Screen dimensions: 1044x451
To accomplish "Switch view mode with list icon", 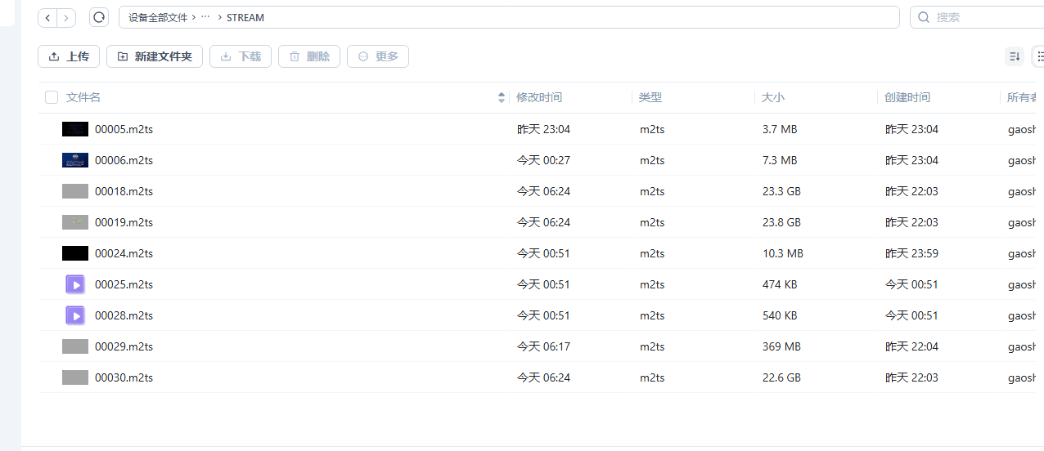I will pyautogui.click(x=1039, y=56).
